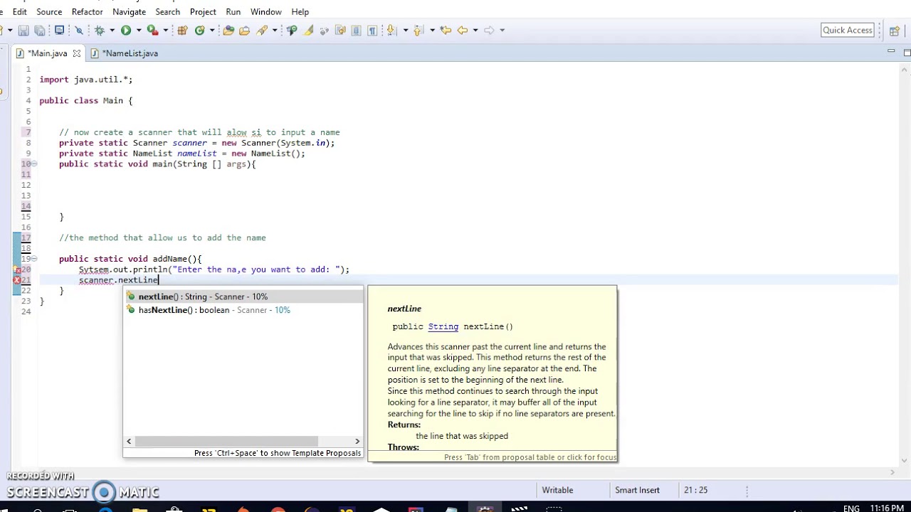The width and height of the screenshot is (911, 512).
Task: Open the console/terminal monitor toolbar icon
Action: pyautogui.click(x=60, y=30)
